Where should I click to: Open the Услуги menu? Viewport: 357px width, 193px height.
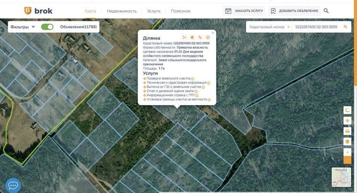point(153,11)
